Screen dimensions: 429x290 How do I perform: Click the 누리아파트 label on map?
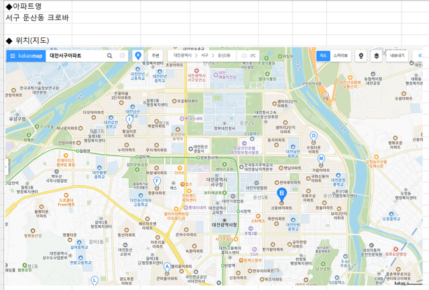click(127, 150)
